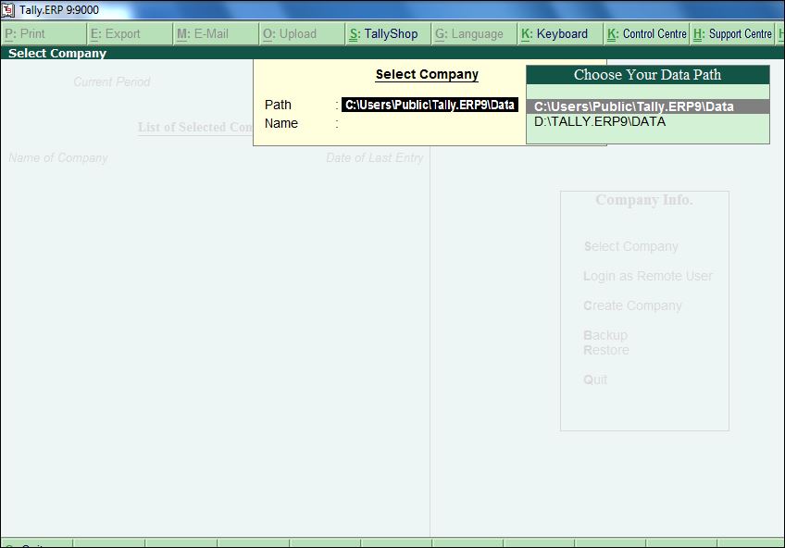The width and height of the screenshot is (785, 548).
Task: Click H: Support Centre button
Action: [732, 34]
